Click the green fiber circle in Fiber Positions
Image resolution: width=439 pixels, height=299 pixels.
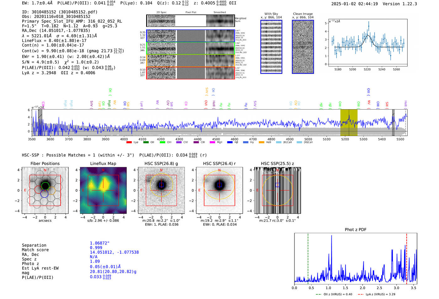[45, 186]
